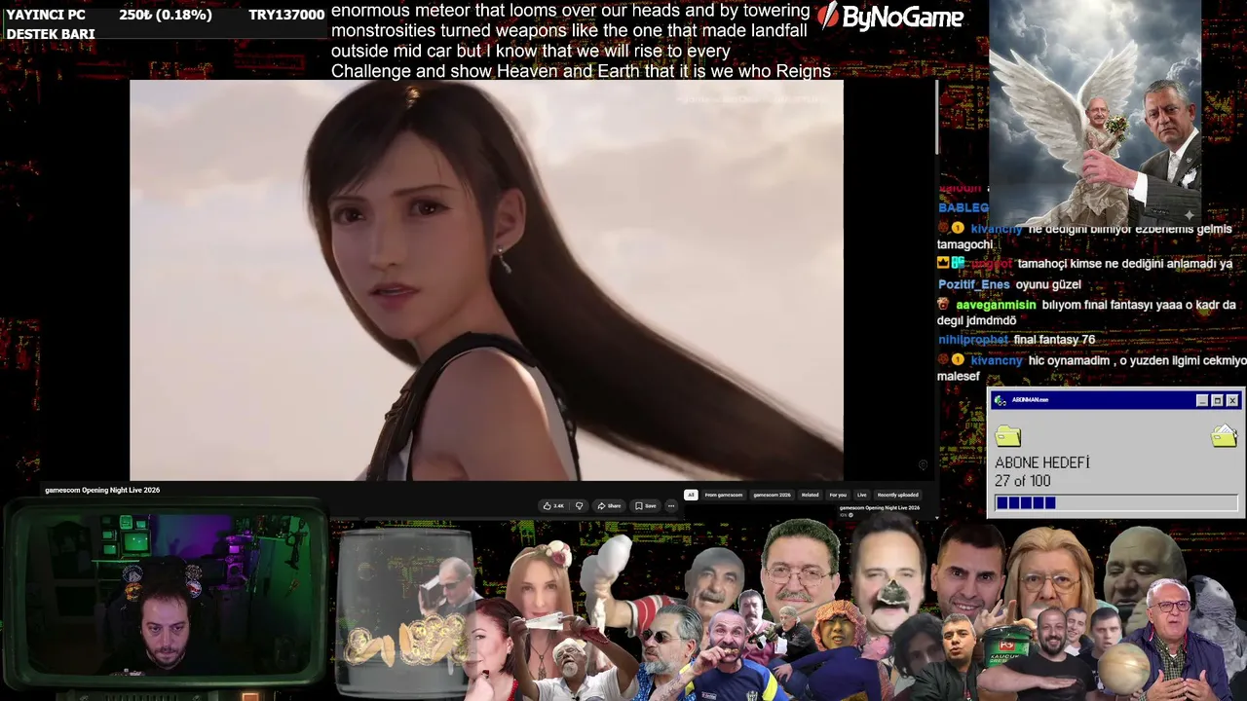
Task: Select the "For you" filter chip
Action: coord(838,495)
